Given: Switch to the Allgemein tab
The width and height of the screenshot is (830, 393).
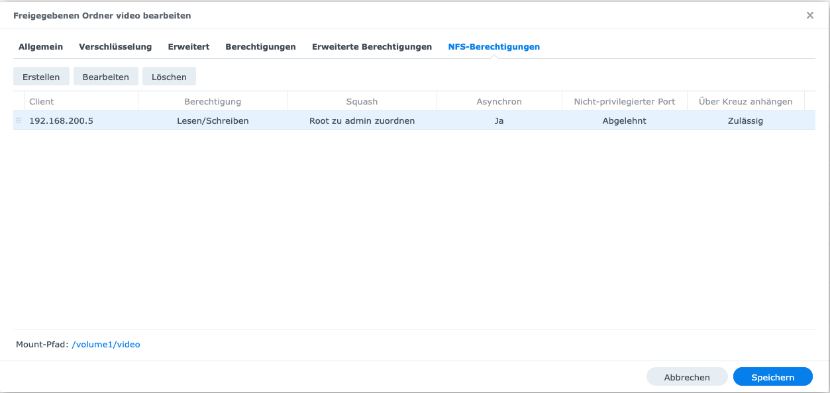Looking at the screenshot, I should (x=41, y=47).
